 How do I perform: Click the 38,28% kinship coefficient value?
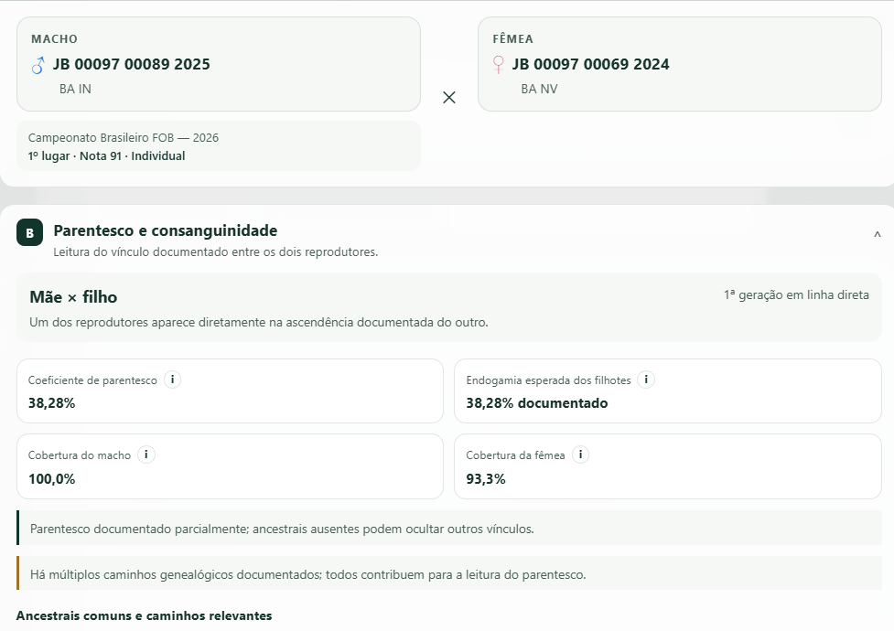[x=52, y=403]
